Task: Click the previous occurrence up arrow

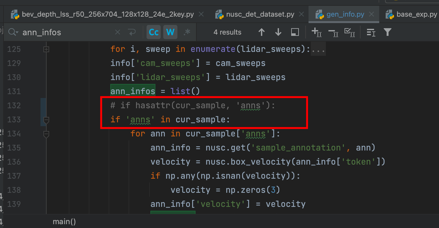Action: tap(262, 32)
